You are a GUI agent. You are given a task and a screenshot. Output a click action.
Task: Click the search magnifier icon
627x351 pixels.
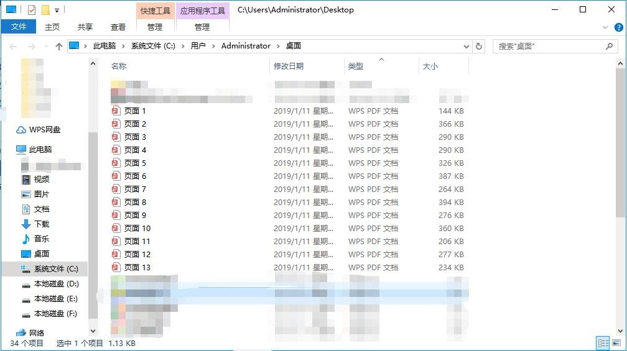pos(609,46)
